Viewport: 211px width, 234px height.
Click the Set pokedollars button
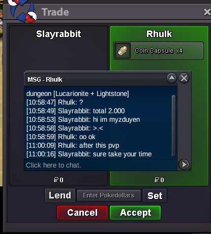155,195
